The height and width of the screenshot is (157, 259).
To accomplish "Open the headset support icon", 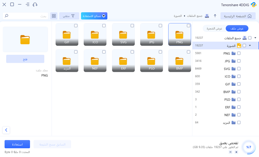I will (x=35, y=5).
